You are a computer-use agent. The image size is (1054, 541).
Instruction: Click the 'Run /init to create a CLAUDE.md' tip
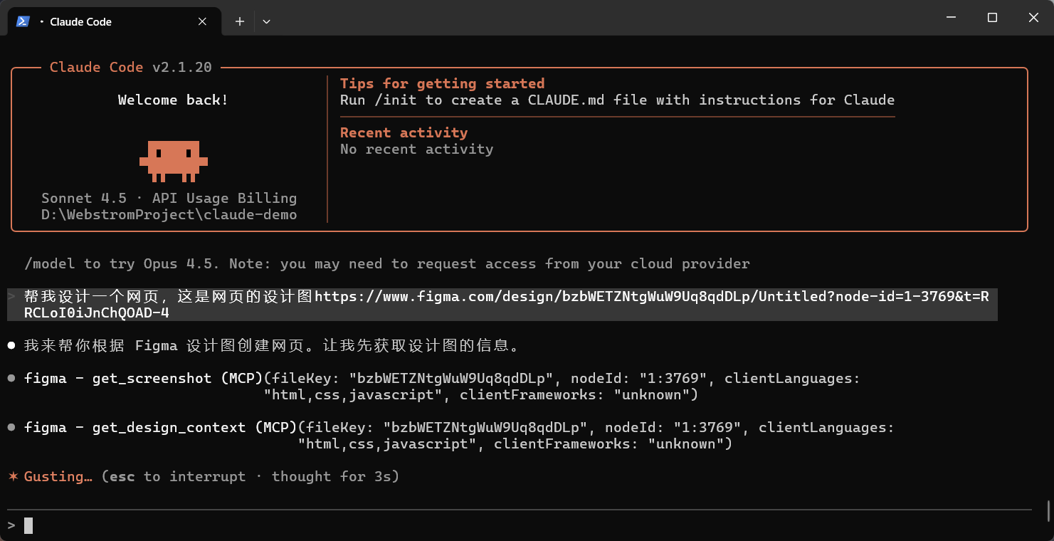point(617,100)
